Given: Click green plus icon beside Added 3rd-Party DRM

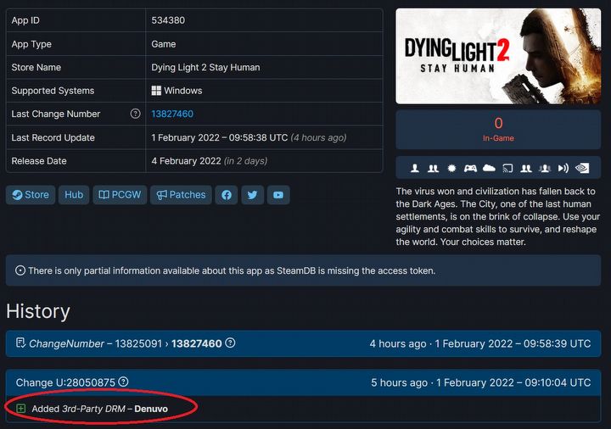Looking at the screenshot, I should 21,409.
